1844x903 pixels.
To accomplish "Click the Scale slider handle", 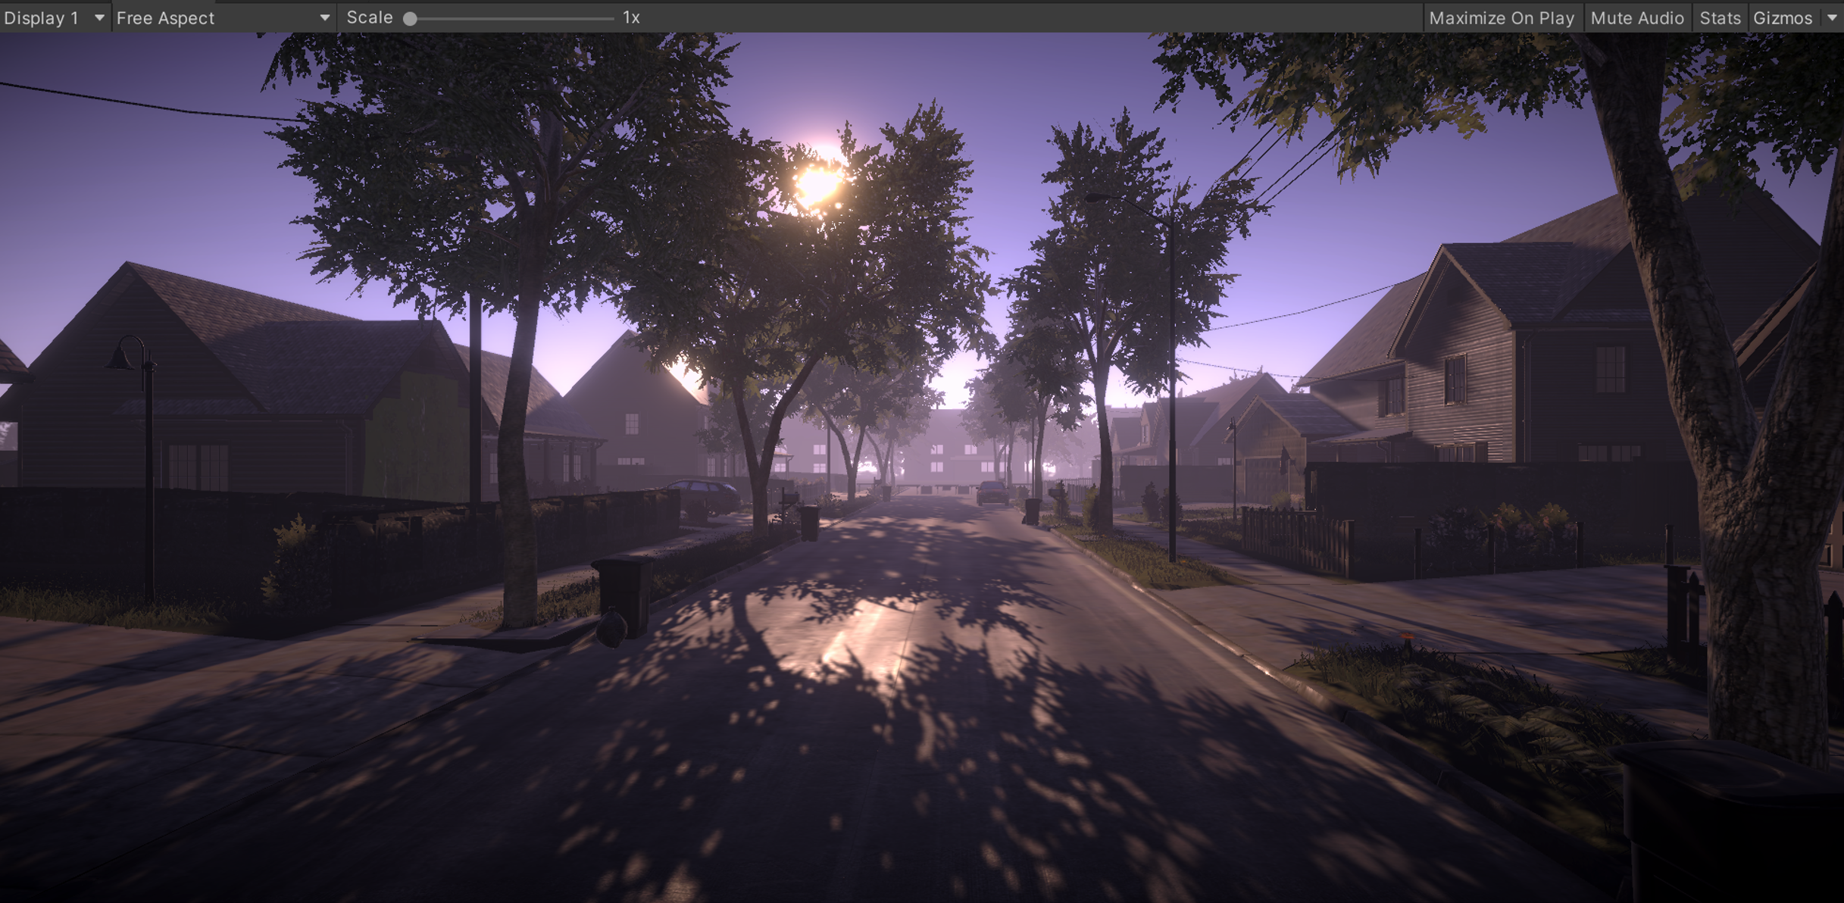I will pos(410,19).
